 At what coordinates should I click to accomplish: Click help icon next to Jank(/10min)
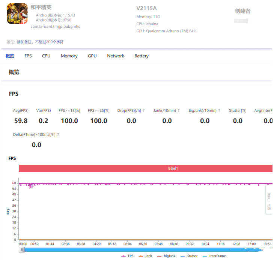tap(179, 111)
